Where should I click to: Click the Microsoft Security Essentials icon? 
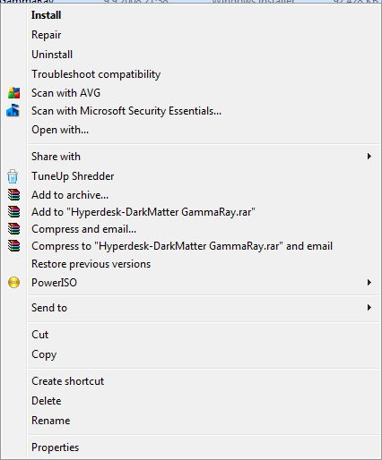[x=13, y=110]
